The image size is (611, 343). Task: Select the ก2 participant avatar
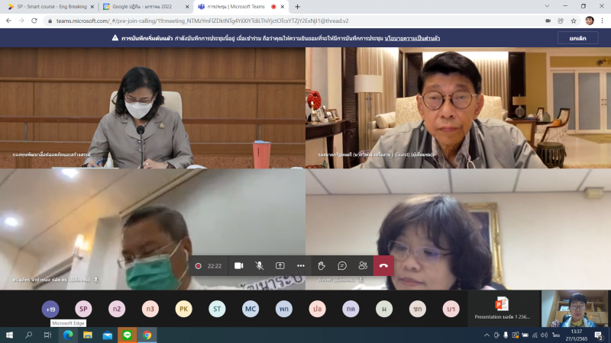click(117, 309)
